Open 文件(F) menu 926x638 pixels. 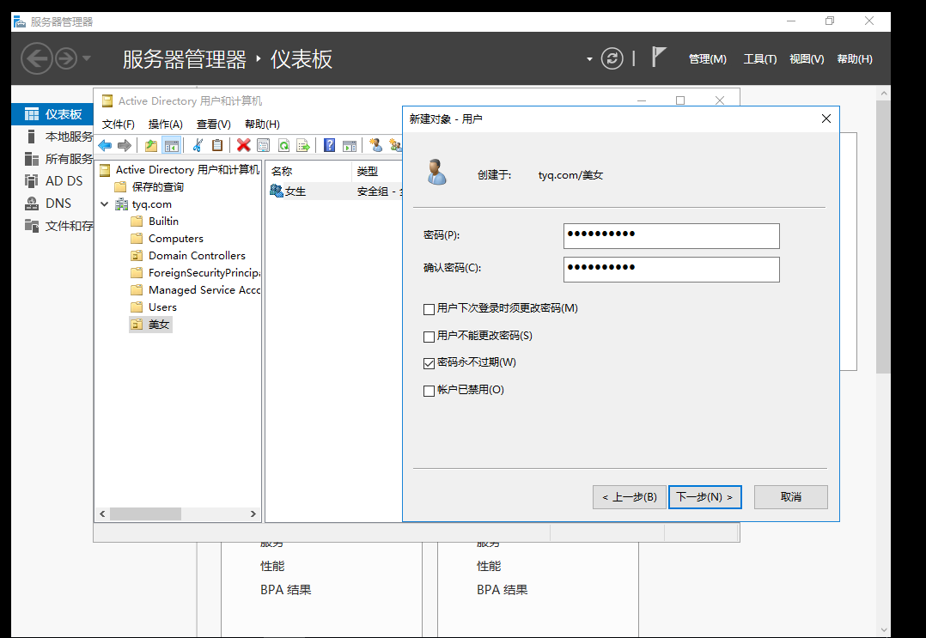(x=119, y=124)
